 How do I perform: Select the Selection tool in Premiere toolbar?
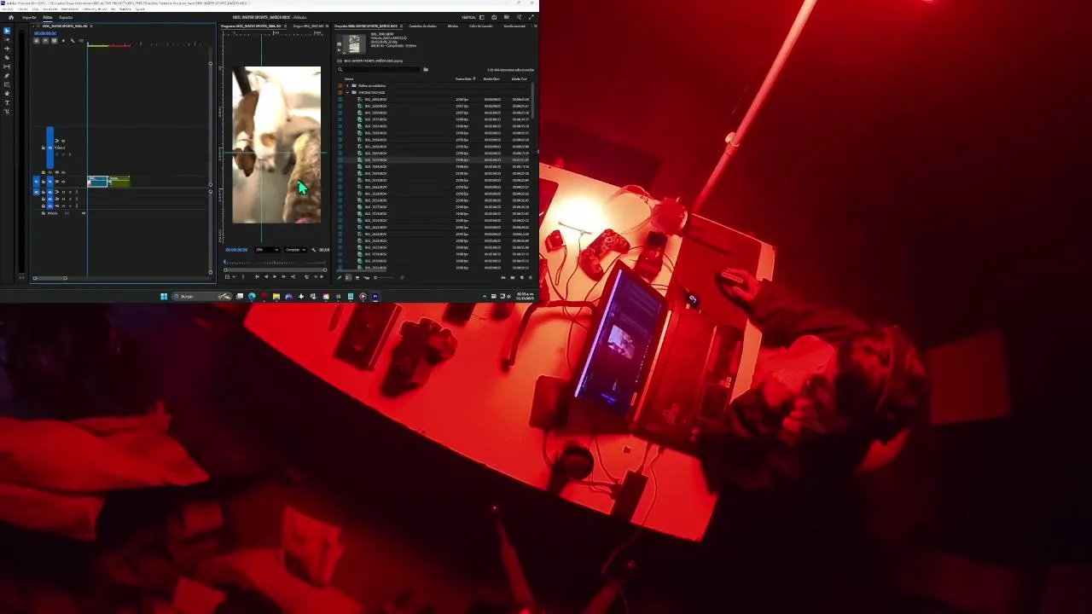click(x=7, y=31)
